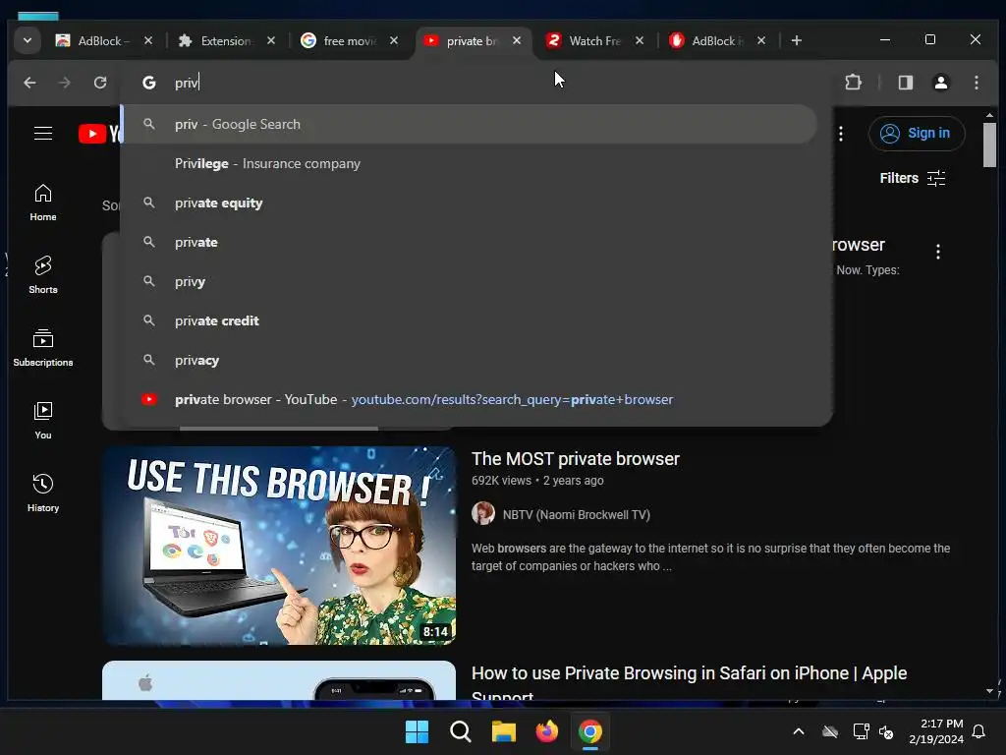Open the taskbar clock and date
Screen dimensions: 1006x755
click(x=936, y=731)
